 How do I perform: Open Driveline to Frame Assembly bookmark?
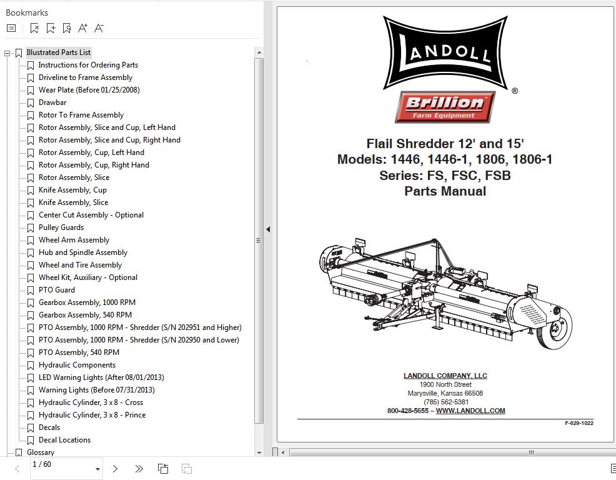pyautogui.click(x=85, y=77)
